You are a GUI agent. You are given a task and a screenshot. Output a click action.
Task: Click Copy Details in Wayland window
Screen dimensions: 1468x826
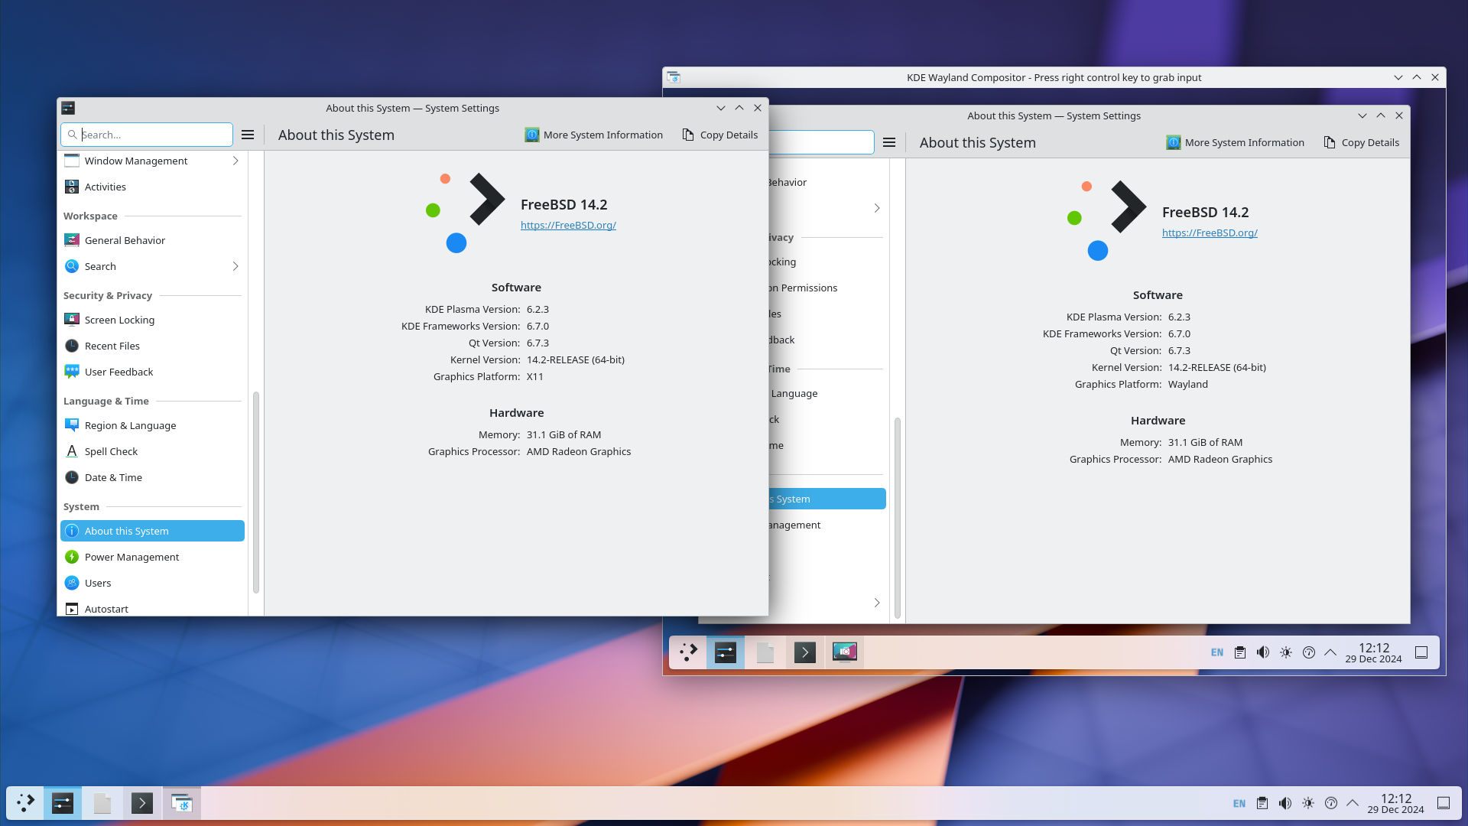pyautogui.click(x=1362, y=142)
